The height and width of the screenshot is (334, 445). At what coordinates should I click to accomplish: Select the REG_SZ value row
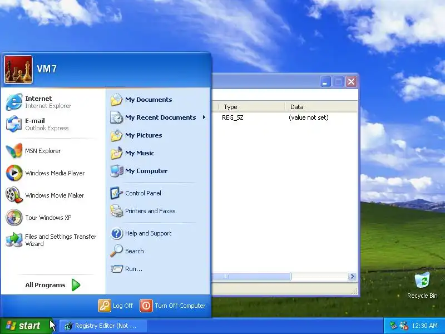[233, 117]
